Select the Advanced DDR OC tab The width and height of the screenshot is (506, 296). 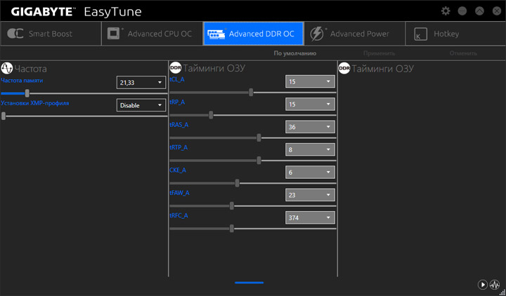(x=253, y=34)
